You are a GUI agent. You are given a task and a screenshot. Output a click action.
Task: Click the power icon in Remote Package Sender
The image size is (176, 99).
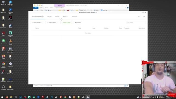(144, 16)
